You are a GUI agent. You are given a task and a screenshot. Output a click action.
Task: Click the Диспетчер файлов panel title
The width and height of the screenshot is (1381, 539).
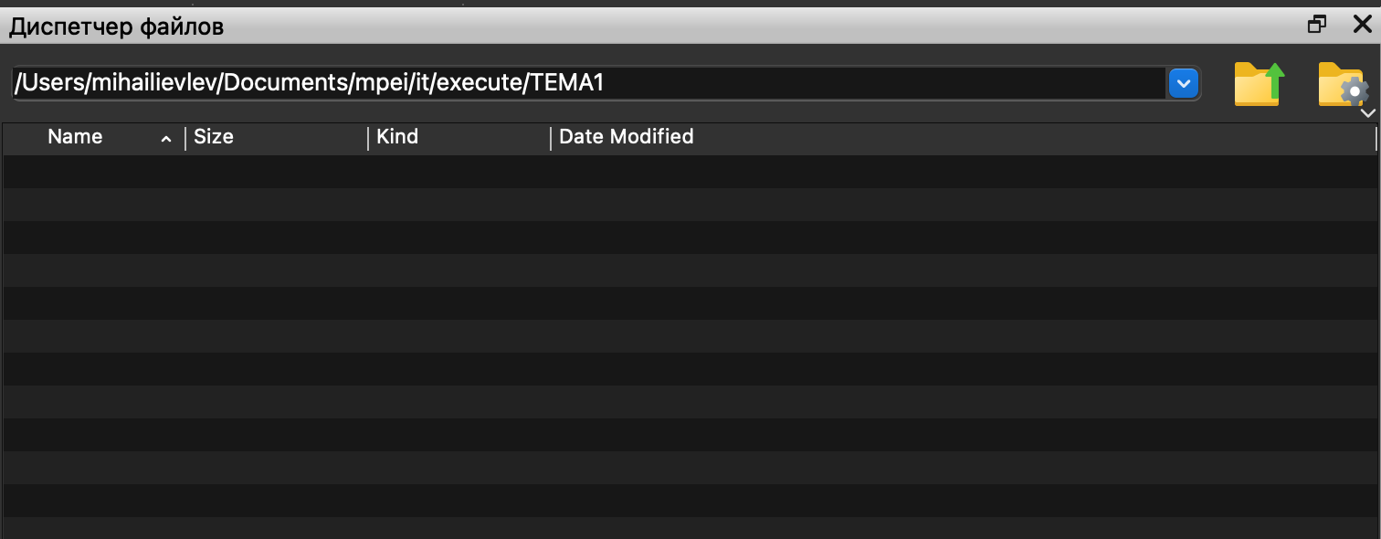tap(117, 26)
